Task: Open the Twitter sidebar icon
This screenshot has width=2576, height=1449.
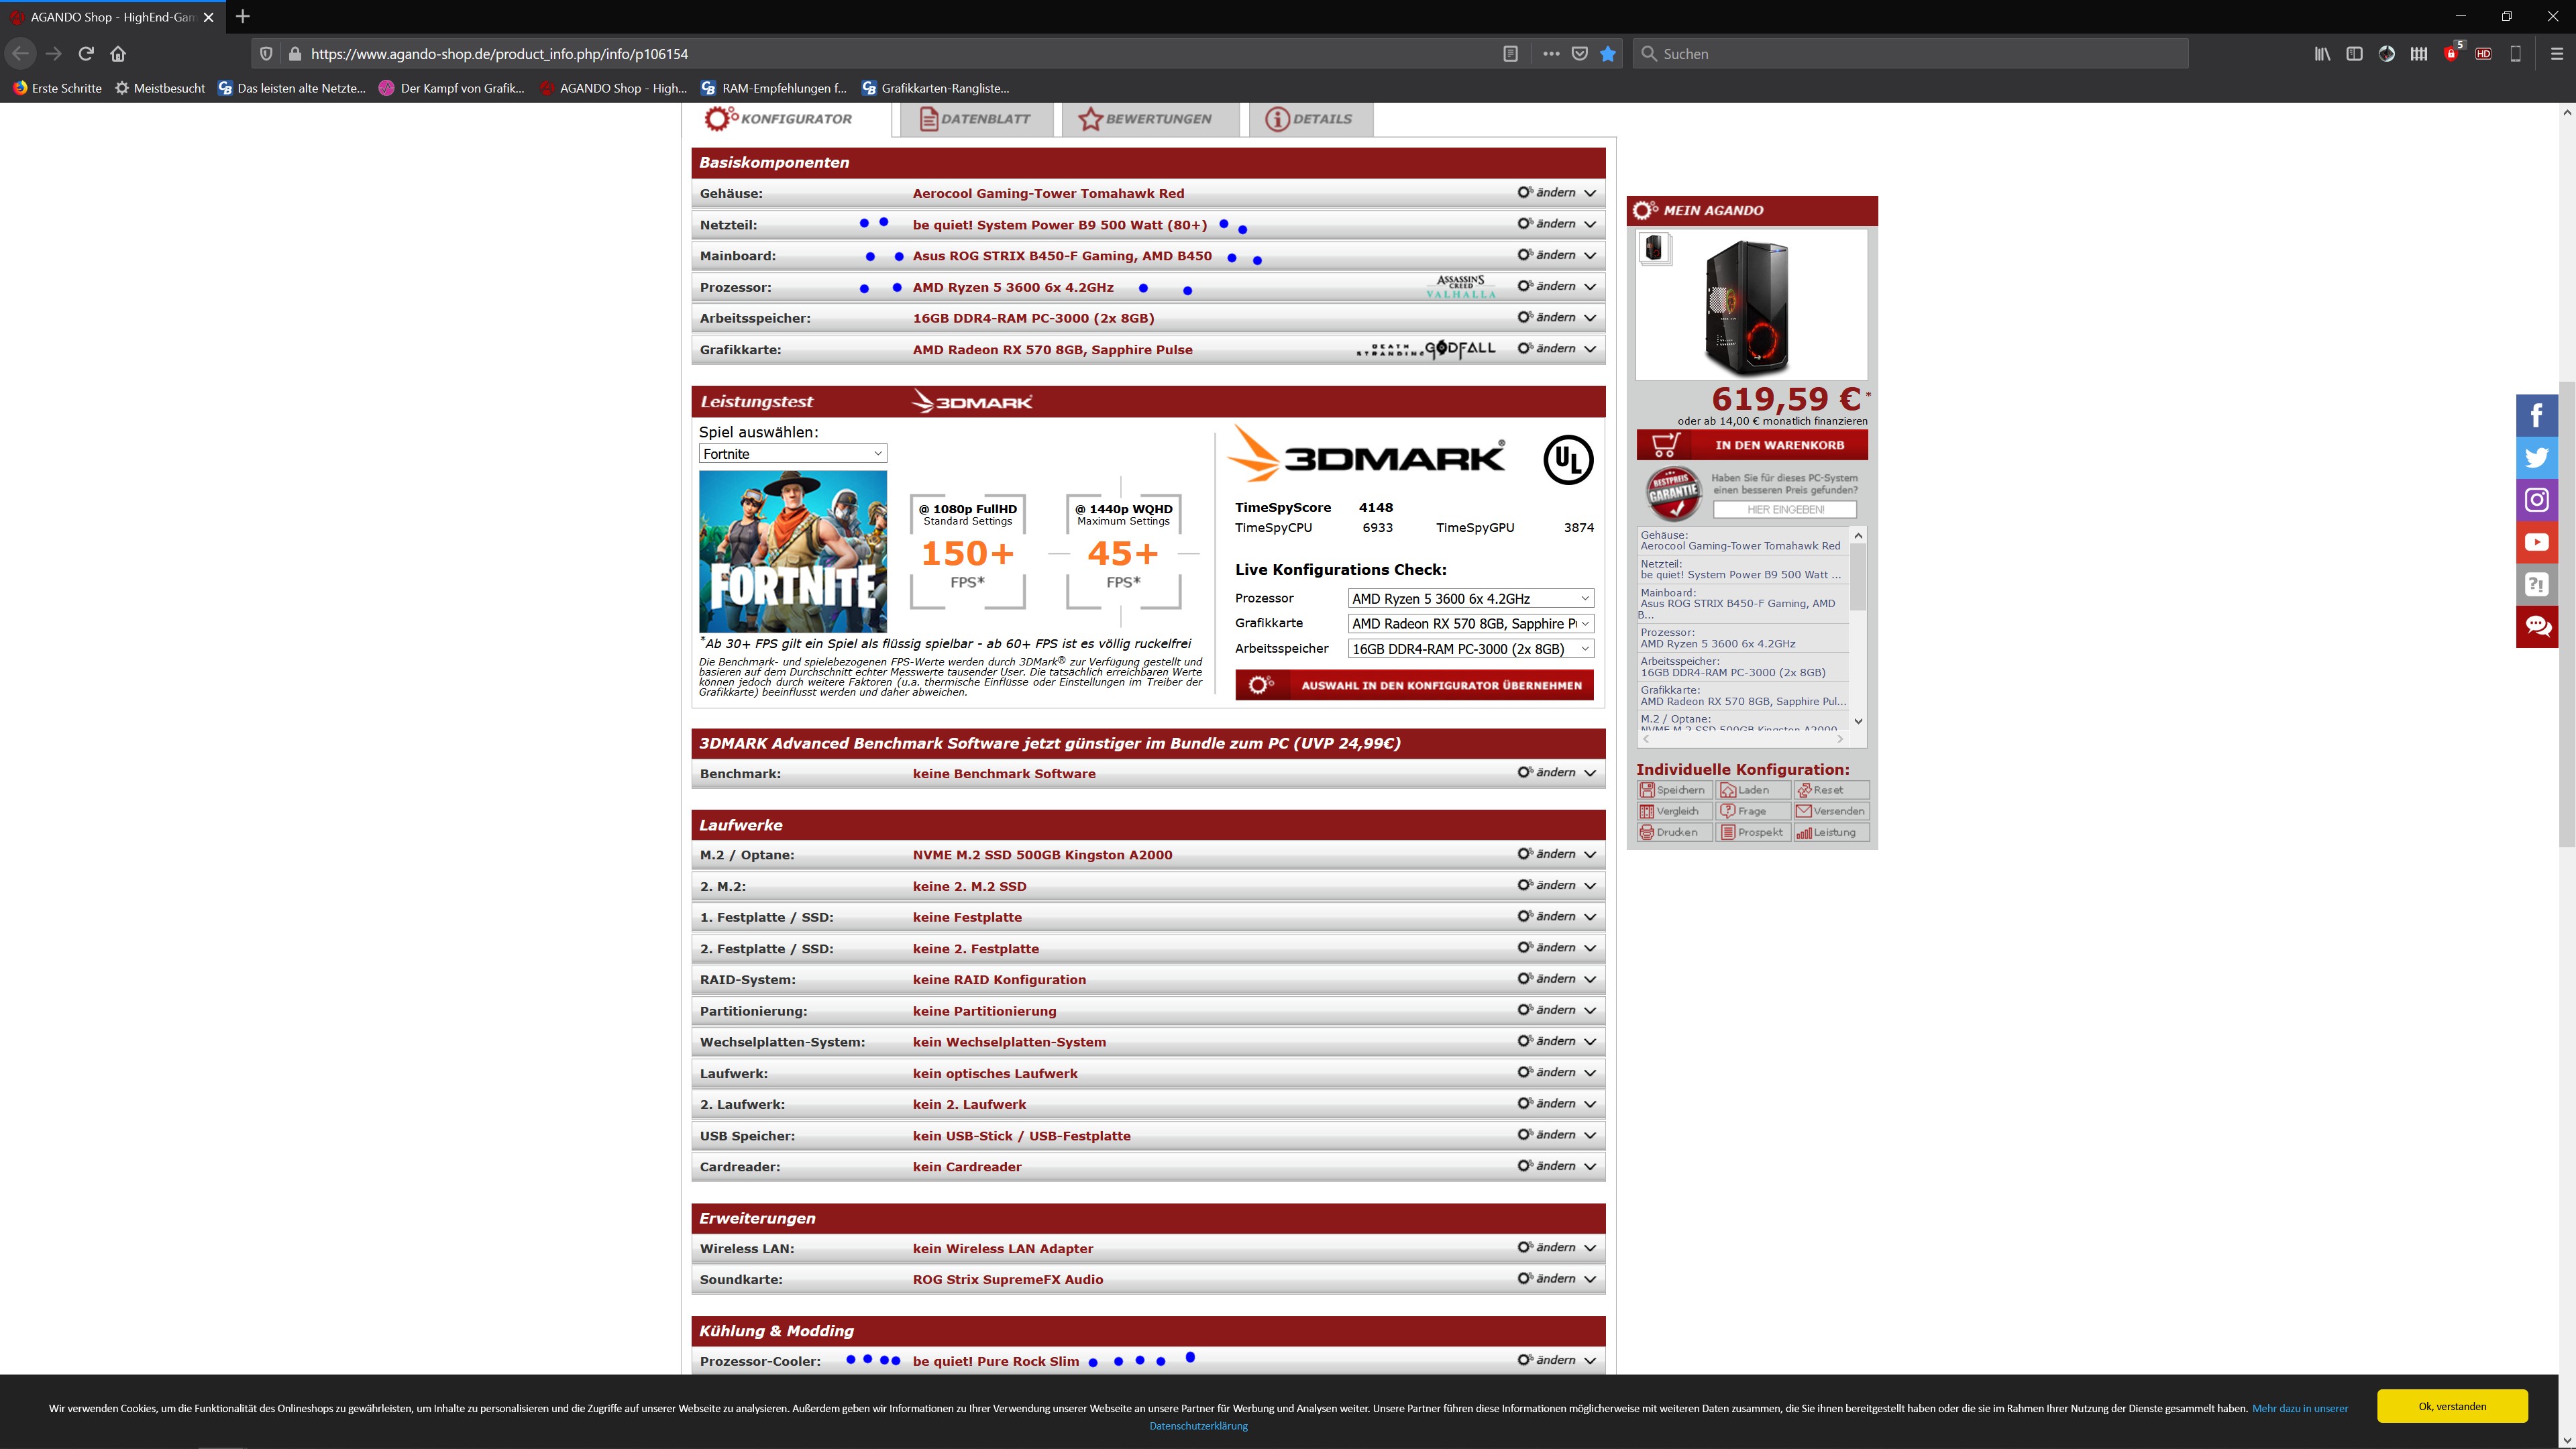Action: click(x=2536, y=458)
